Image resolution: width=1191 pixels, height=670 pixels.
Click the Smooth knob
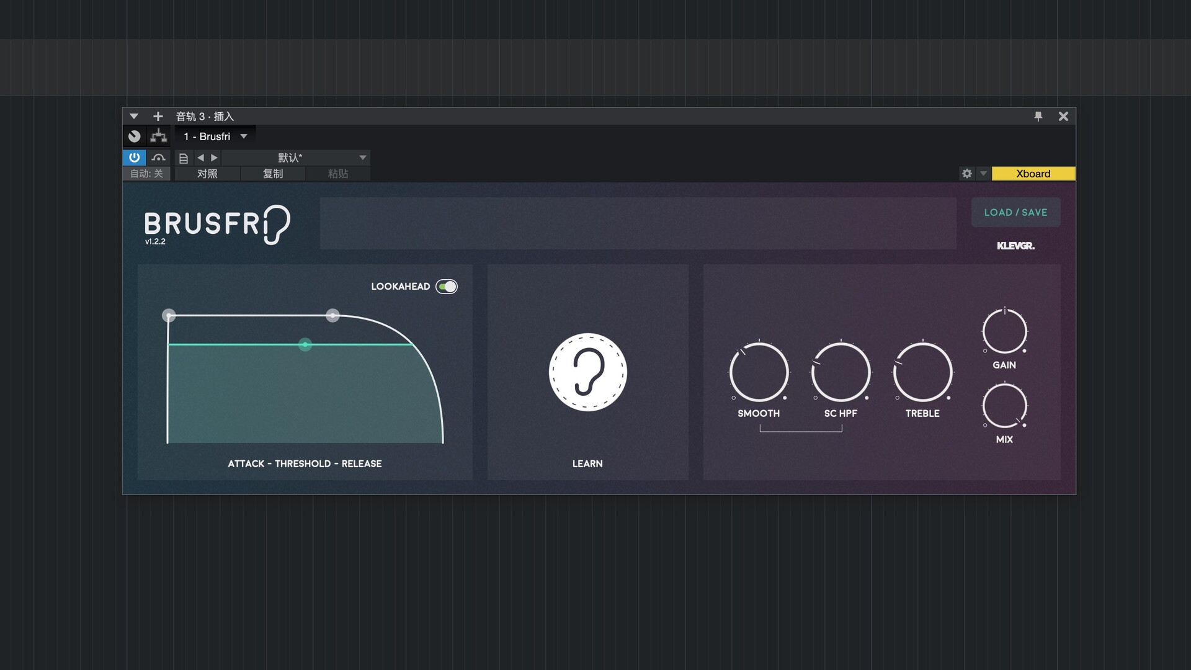759,372
